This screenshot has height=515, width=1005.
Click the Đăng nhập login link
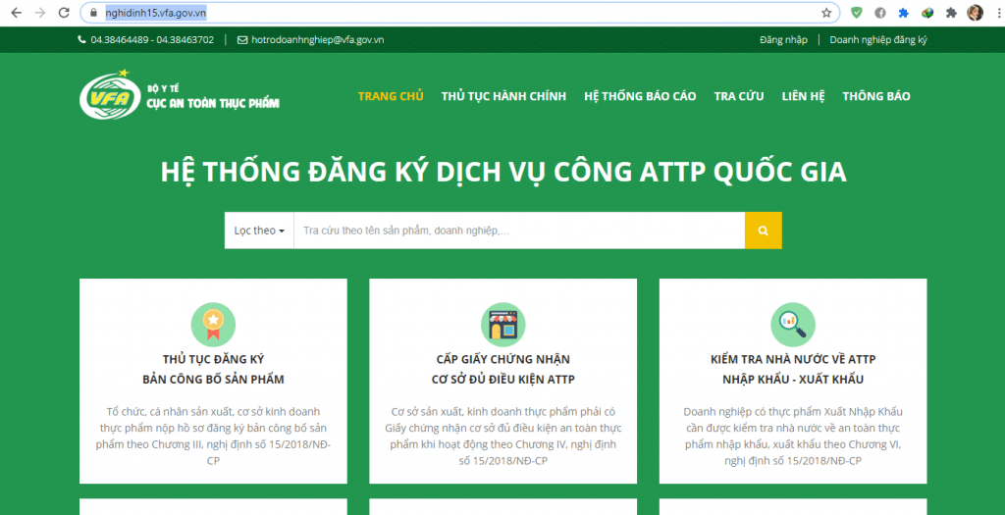[x=783, y=39]
